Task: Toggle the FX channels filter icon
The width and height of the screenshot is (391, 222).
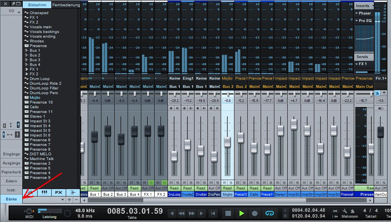Action: (x=58, y=193)
